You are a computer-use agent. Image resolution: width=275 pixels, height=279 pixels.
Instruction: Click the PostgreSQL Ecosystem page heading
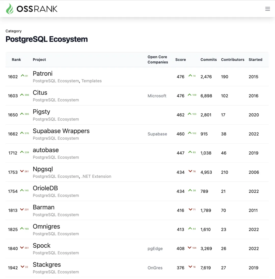coord(47,39)
